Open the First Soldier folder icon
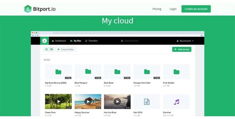This screenshot has height=119, width=235. coord(176,72)
